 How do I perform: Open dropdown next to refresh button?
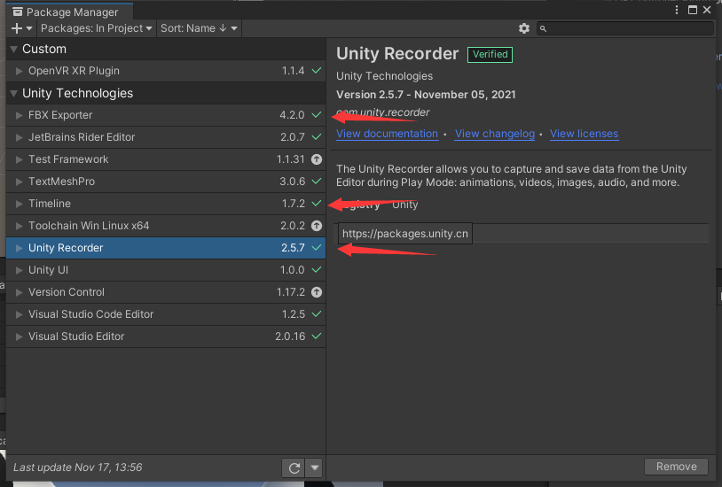point(315,468)
